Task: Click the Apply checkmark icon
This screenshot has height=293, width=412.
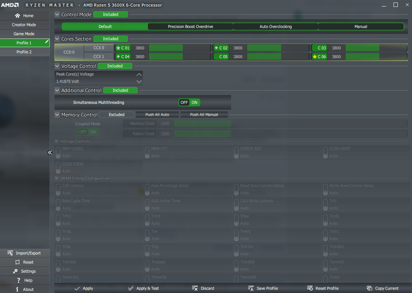Action: coord(77,288)
